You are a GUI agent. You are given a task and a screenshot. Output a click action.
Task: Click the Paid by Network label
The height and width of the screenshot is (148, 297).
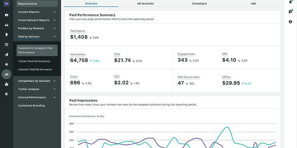click(x=29, y=37)
